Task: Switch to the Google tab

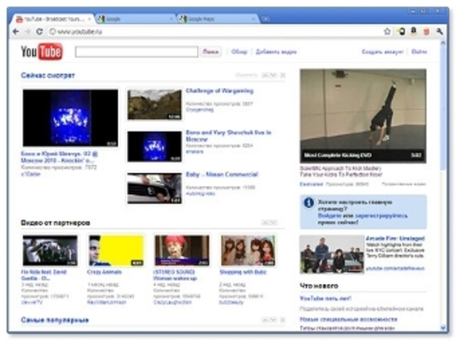Action: pyautogui.click(x=135, y=19)
